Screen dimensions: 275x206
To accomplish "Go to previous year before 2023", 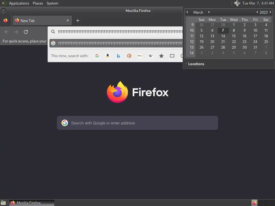I will tap(257, 12).
